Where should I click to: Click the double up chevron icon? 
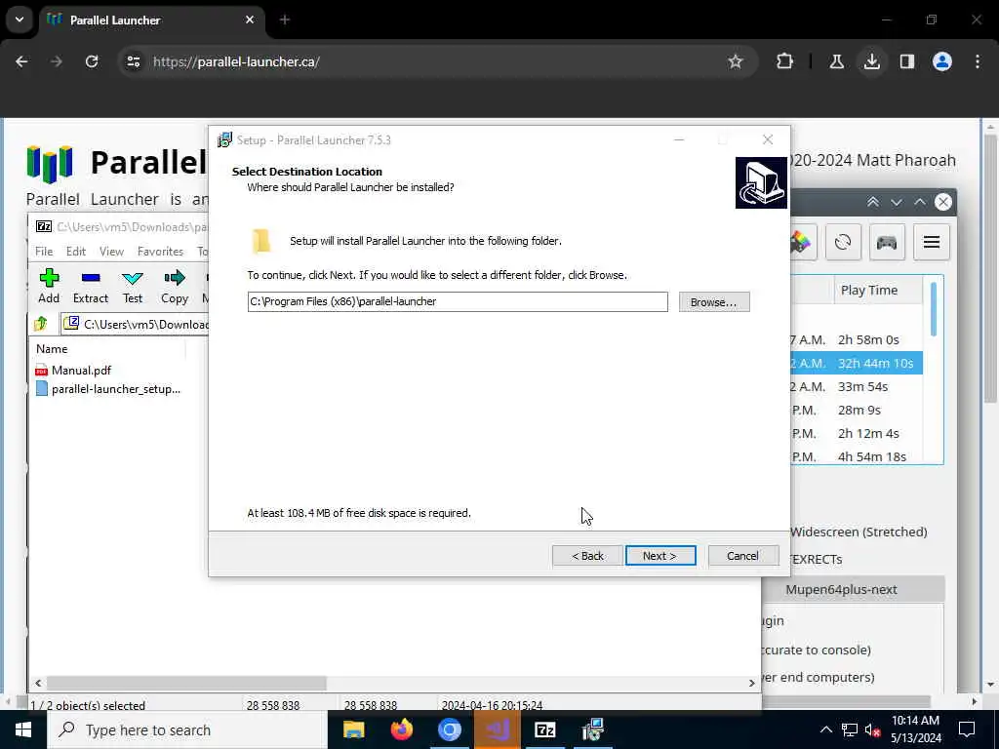coord(873,202)
